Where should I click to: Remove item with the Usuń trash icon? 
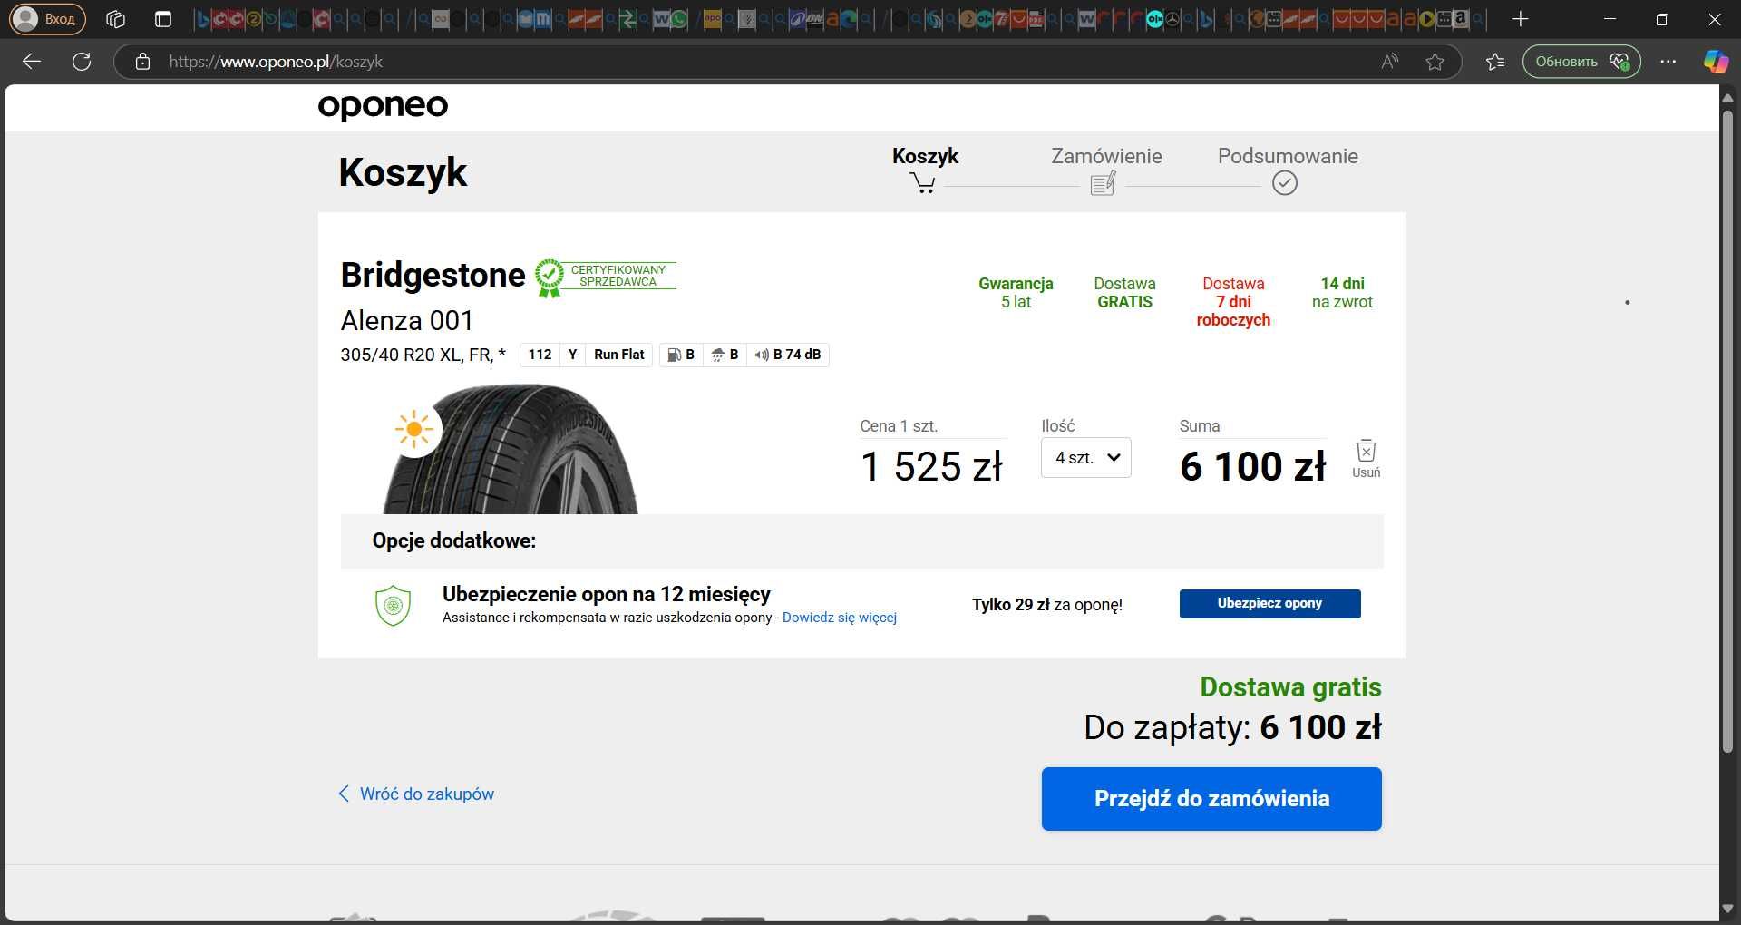coord(1366,458)
